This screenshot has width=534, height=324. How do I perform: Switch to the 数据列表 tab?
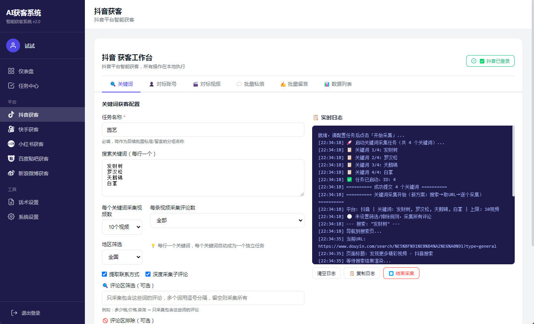click(338, 84)
